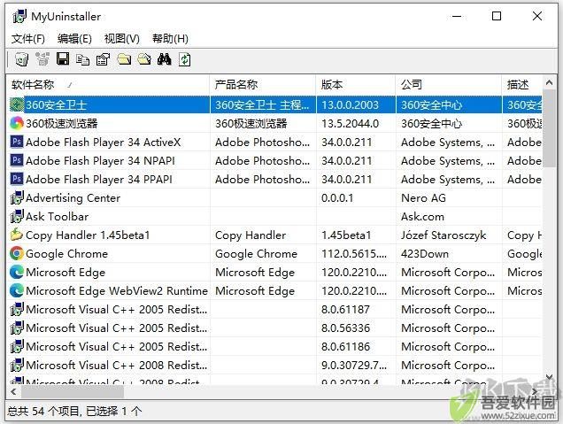Click version cell 0.0.0.1
Viewport: 563px width, 424px height.
[x=337, y=197]
